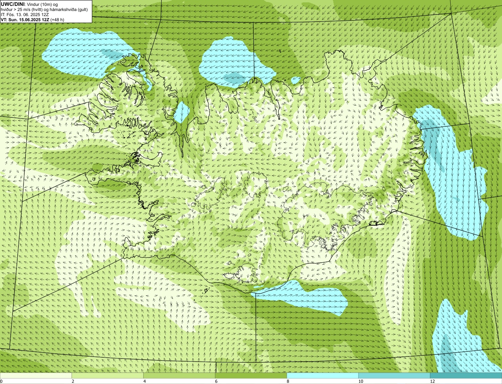Click the legend scale label "4"

coord(145,381)
